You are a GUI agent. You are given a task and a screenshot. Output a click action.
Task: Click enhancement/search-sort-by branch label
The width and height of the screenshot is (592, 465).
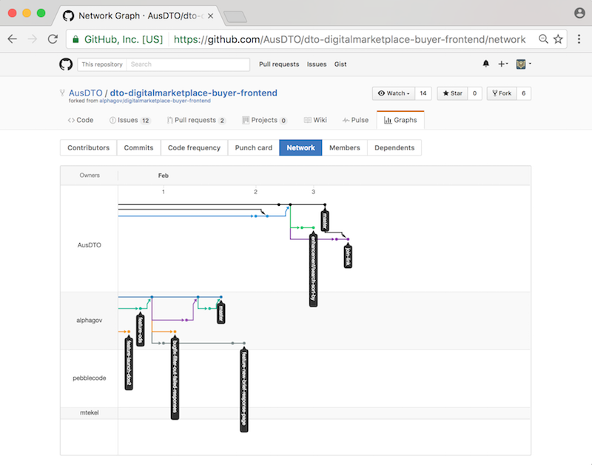pos(313,270)
